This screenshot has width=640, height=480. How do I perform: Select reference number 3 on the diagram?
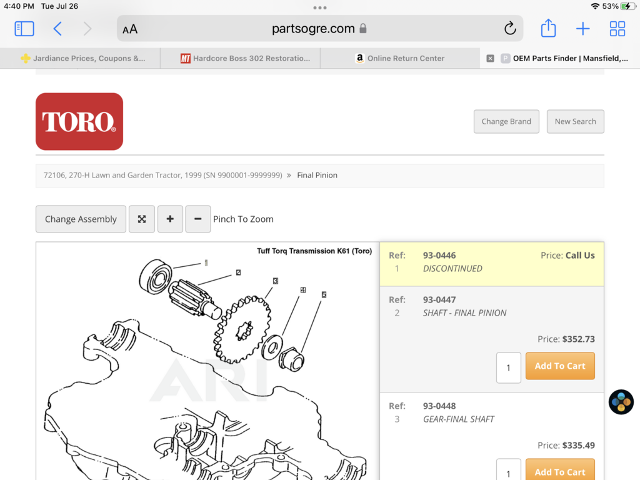(276, 281)
